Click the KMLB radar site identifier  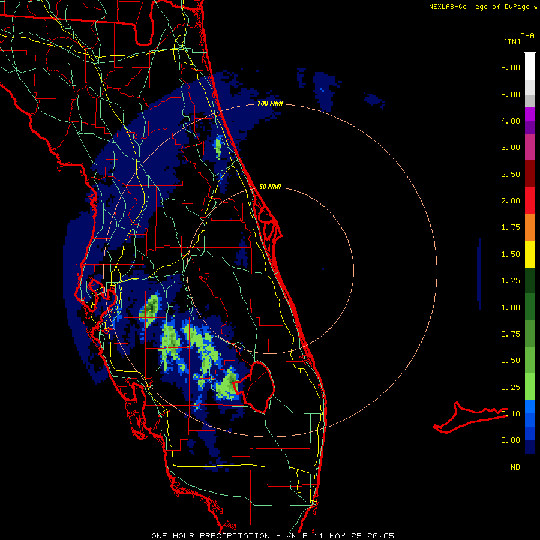pyautogui.click(x=297, y=536)
